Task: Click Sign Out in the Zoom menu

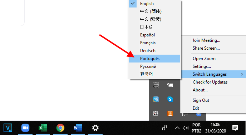Action: [x=213, y=100]
